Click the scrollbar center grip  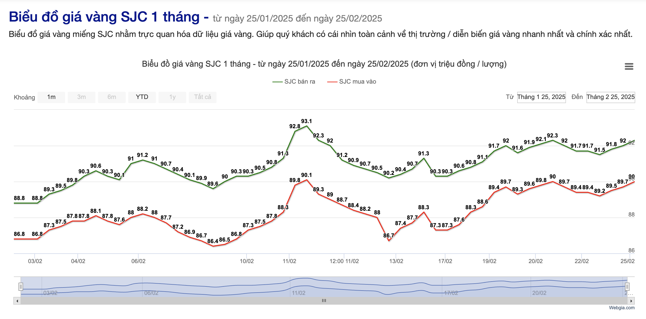[x=324, y=301]
